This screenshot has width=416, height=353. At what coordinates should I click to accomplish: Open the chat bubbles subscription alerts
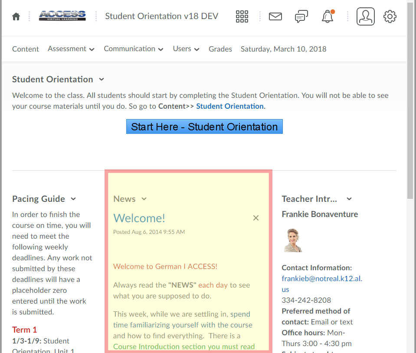(301, 17)
